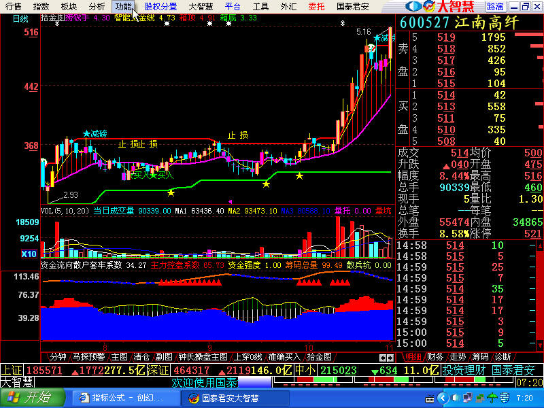Open the 板块 menu
544x408 pixels.
point(69,6)
